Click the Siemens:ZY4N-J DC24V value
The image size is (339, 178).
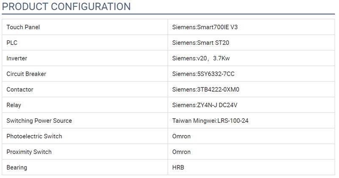click(x=205, y=105)
